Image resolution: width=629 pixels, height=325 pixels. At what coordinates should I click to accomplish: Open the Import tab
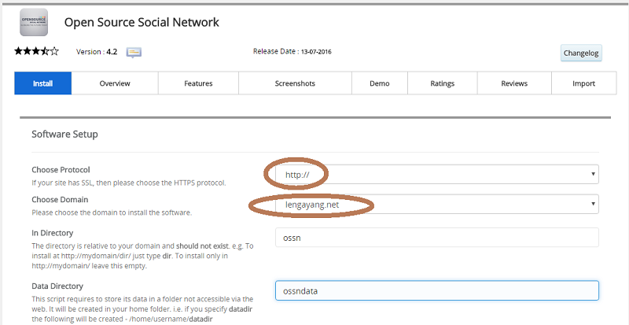tap(583, 83)
